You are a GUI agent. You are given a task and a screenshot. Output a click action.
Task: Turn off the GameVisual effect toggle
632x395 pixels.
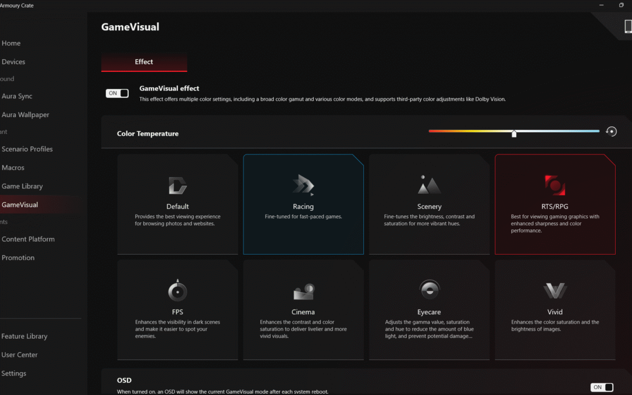[117, 93]
